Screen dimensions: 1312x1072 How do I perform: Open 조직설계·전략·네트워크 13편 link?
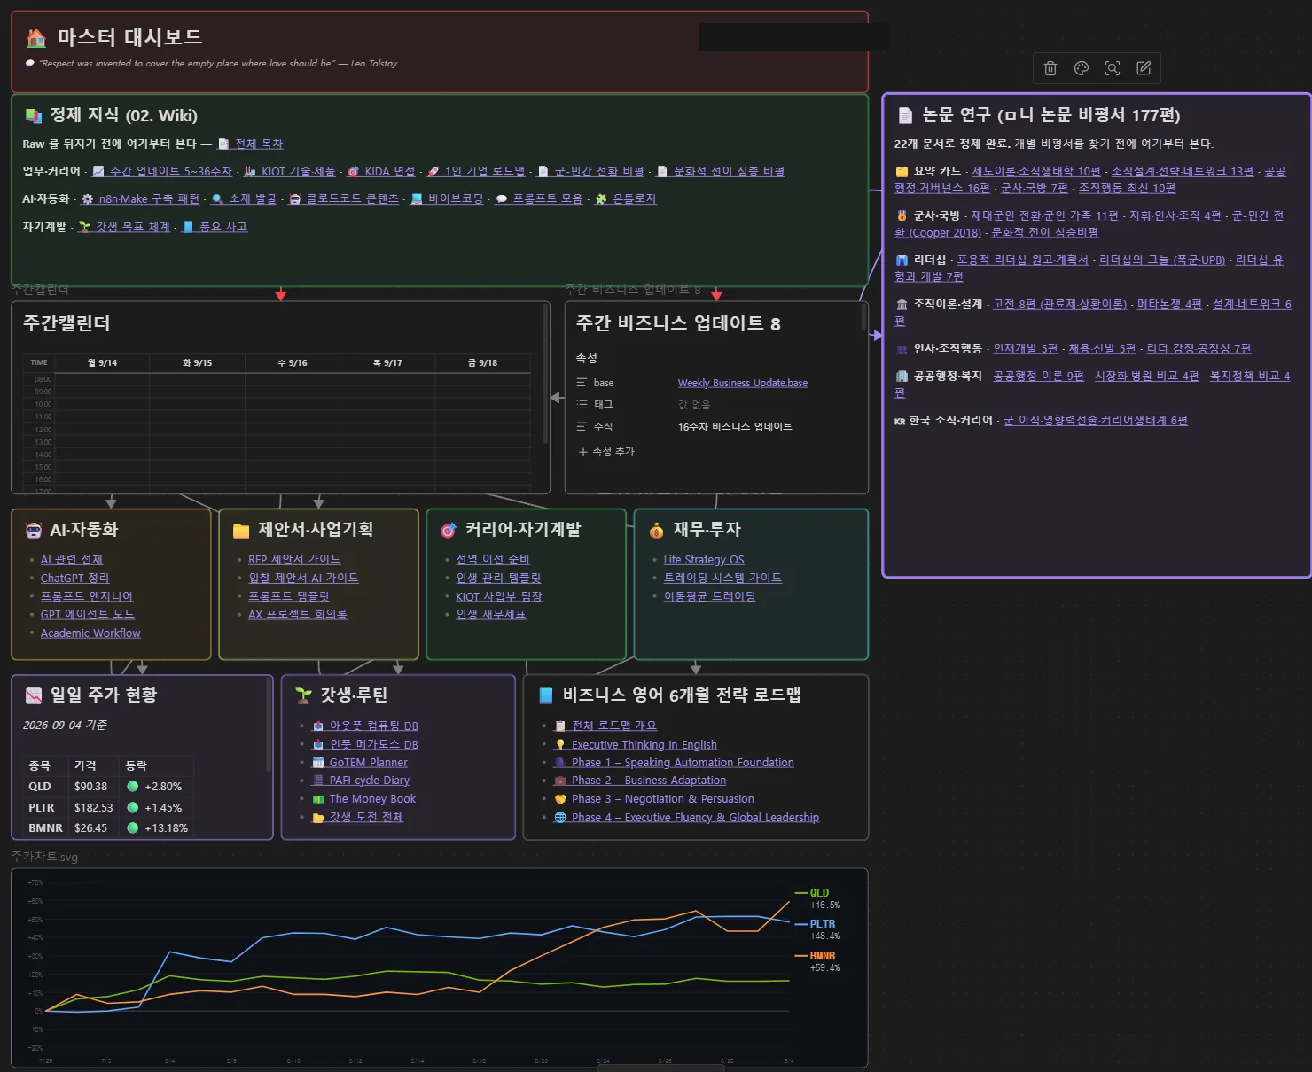click(x=1183, y=171)
